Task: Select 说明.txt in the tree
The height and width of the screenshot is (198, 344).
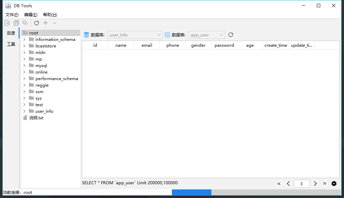Action: point(37,118)
